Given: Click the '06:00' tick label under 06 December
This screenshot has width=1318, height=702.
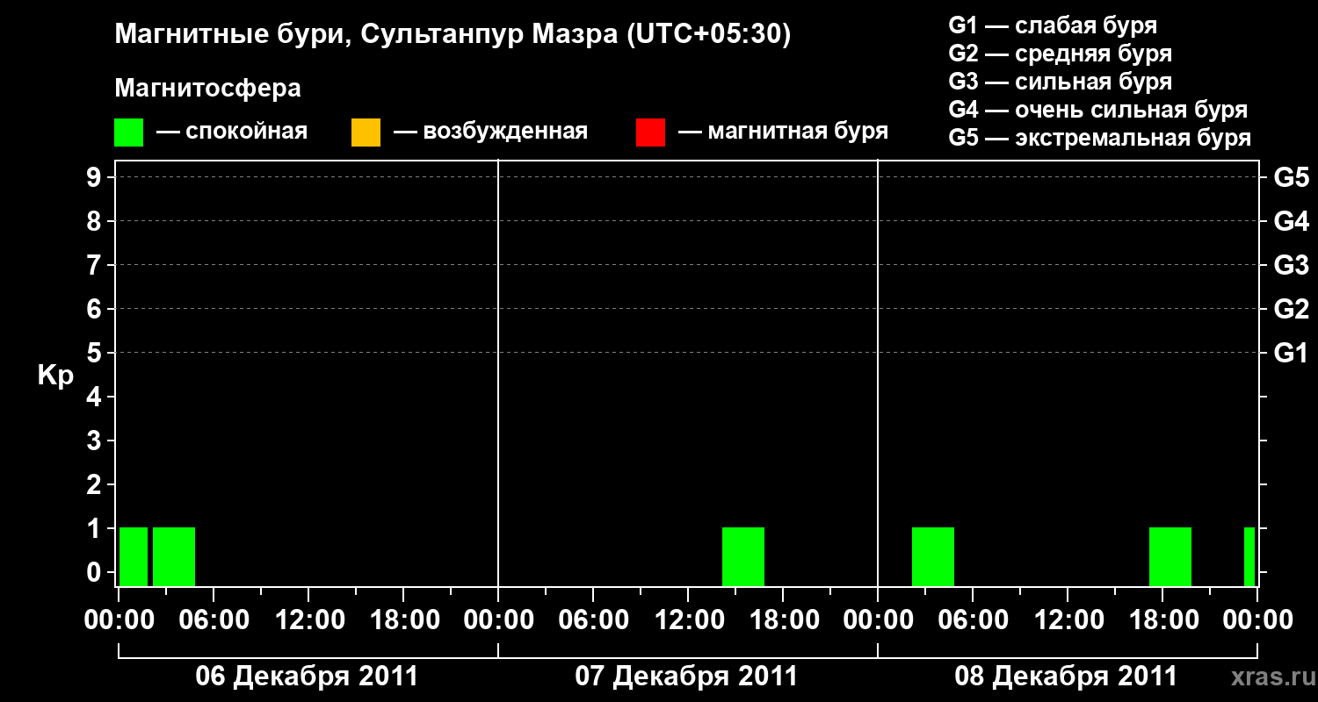Looking at the screenshot, I should pyautogui.click(x=214, y=620).
